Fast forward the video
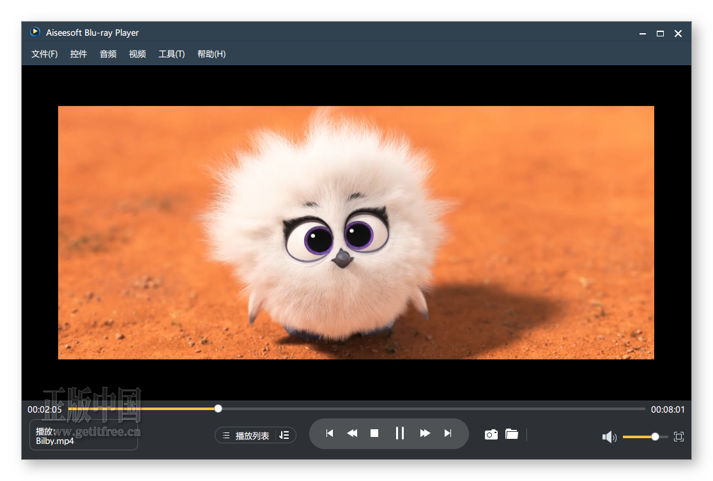Screen dimensions: 713x481 425,433
